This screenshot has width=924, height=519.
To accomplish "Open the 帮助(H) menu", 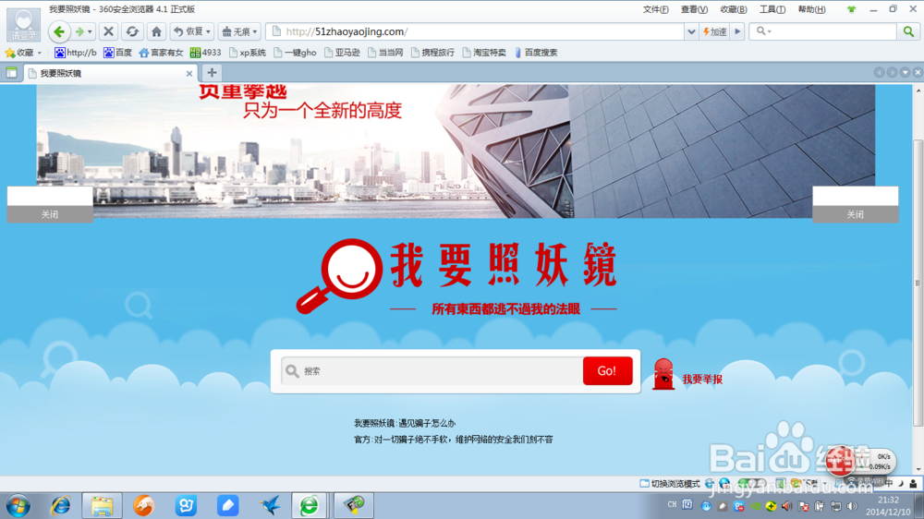I will click(x=811, y=9).
